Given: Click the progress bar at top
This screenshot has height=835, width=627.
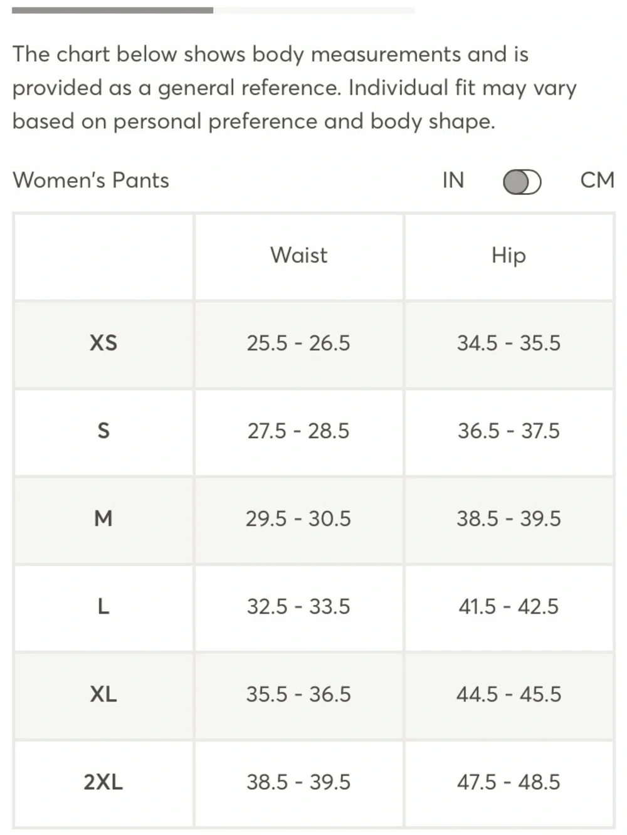Looking at the screenshot, I should [213, 10].
